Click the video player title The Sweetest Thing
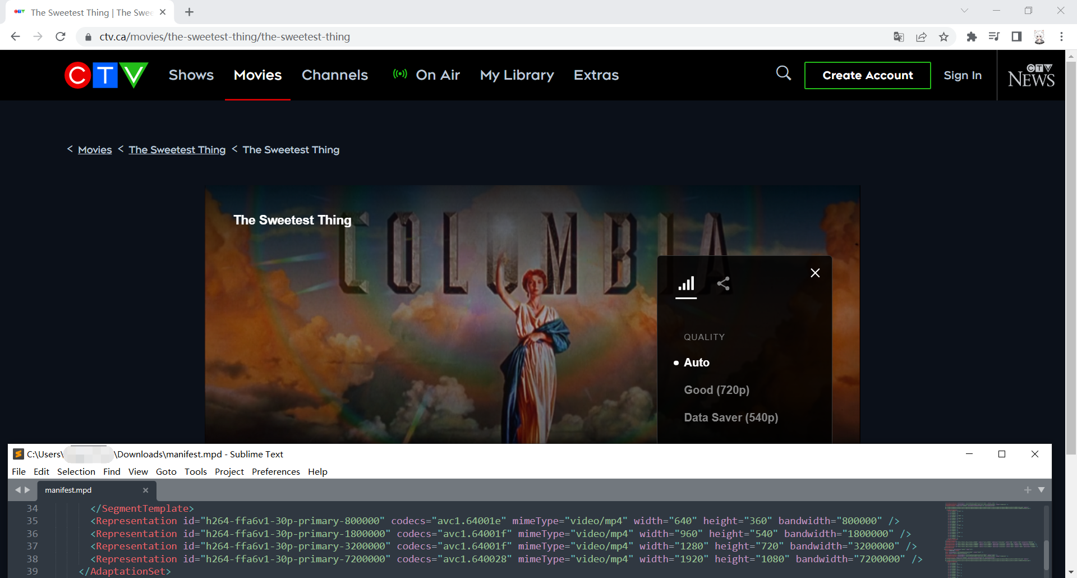1077x578 pixels. pos(292,220)
